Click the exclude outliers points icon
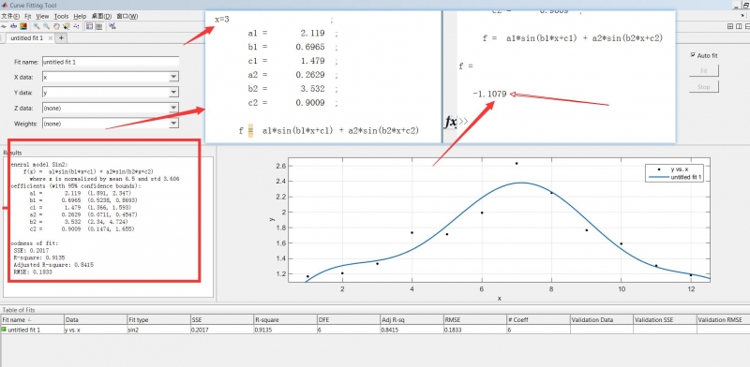750x367 pixels. (76, 26)
